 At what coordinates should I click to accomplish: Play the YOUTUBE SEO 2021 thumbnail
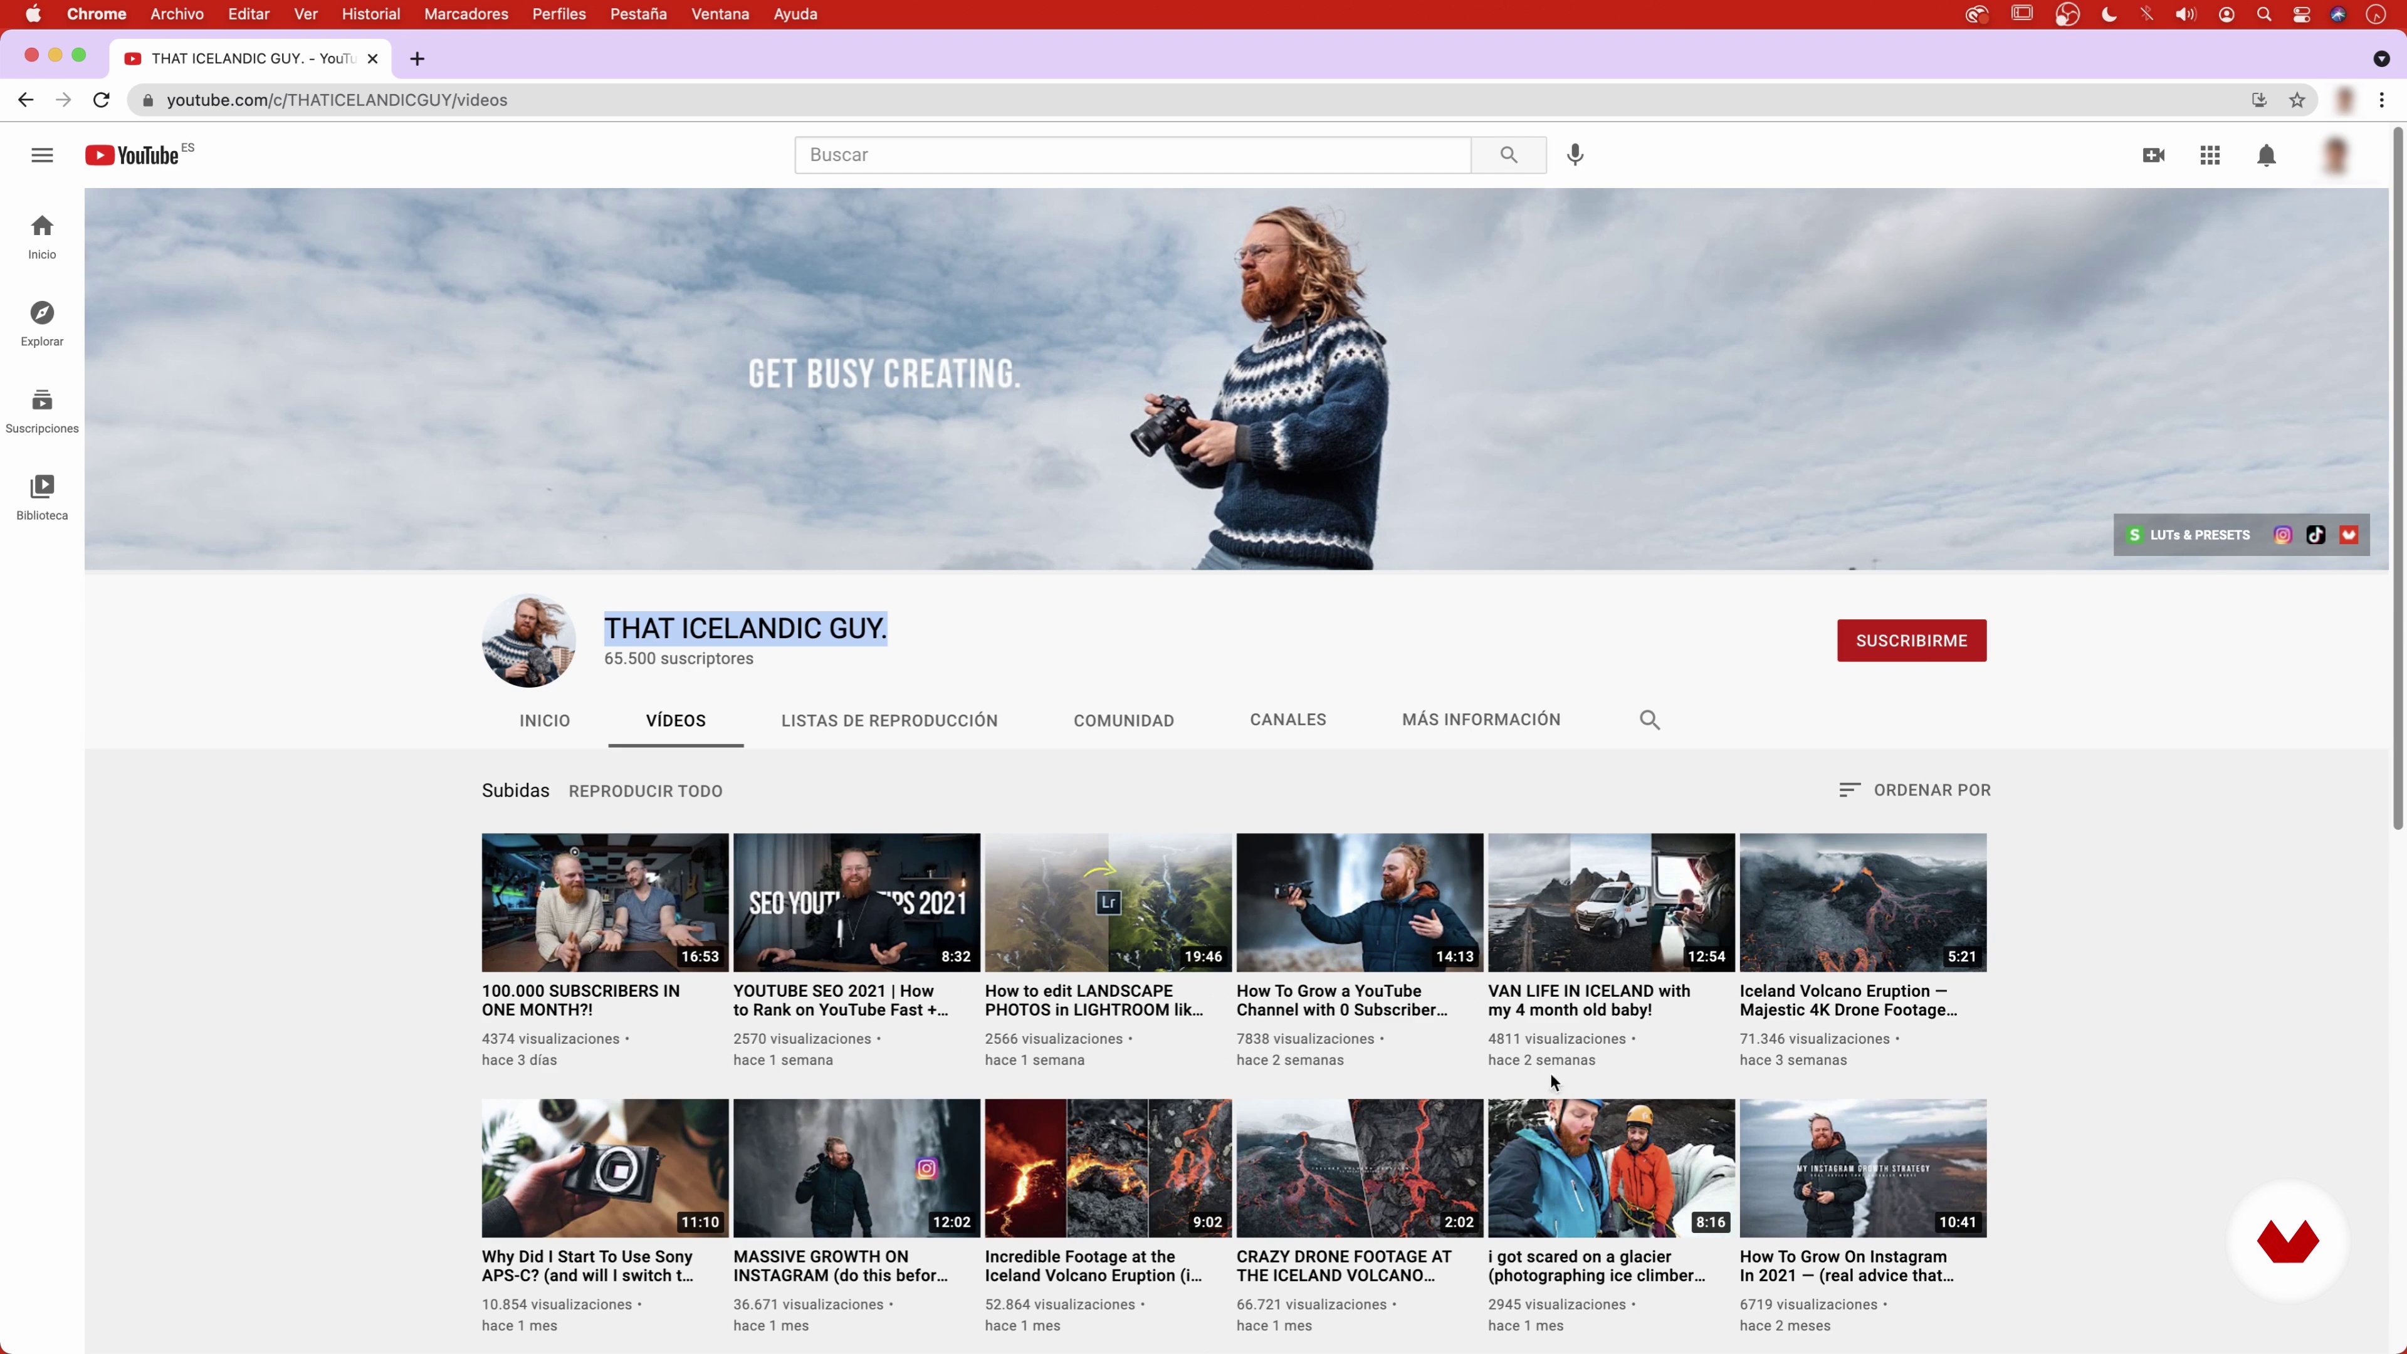coord(857,903)
